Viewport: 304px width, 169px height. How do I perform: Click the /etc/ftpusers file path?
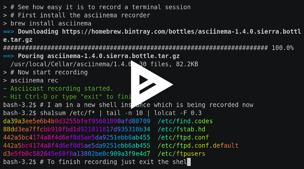tap(182, 154)
